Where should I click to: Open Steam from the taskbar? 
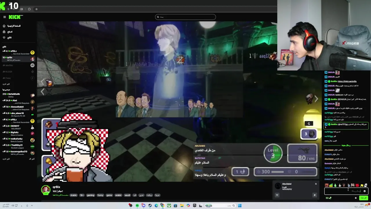150,206
